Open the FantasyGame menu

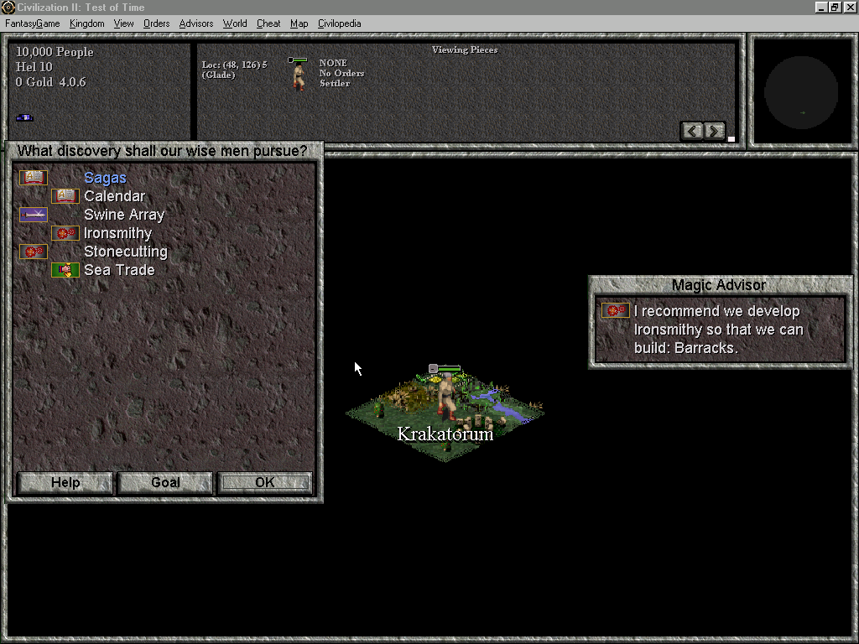(33, 23)
